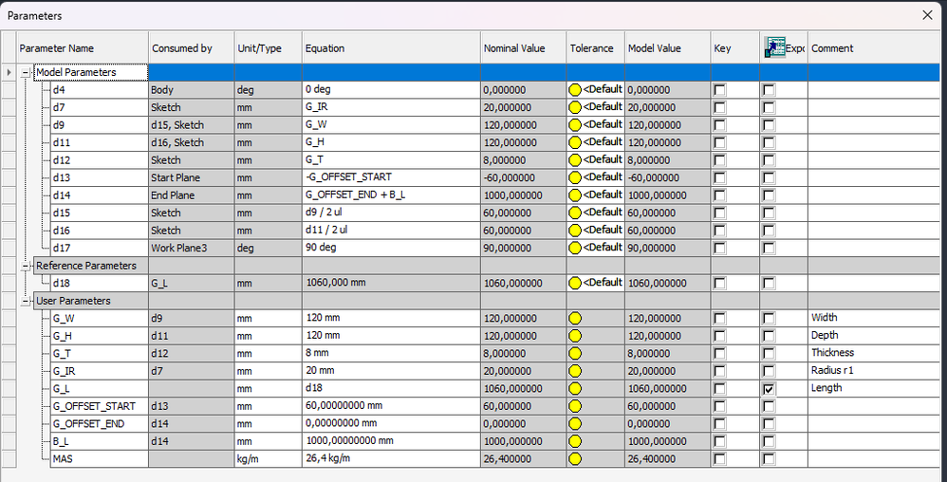Click the Key column header
Screen dimensions: 947x482
734,48
